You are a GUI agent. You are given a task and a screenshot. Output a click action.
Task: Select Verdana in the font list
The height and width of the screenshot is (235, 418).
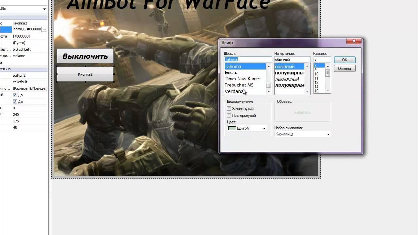[245, 91]
